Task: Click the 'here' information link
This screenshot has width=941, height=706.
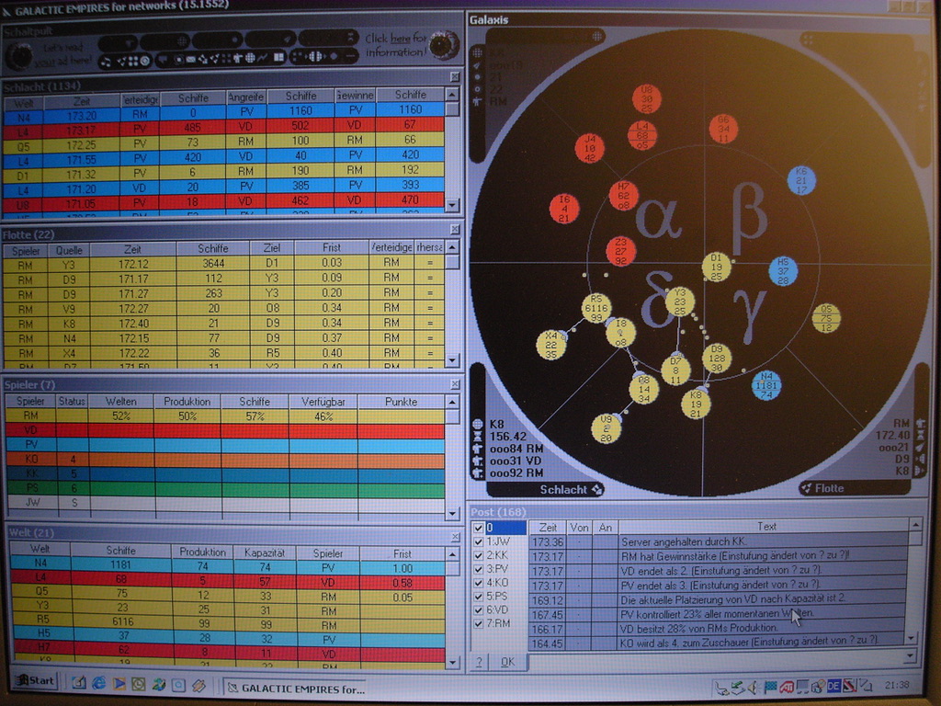Action: (x=400, y=39)
